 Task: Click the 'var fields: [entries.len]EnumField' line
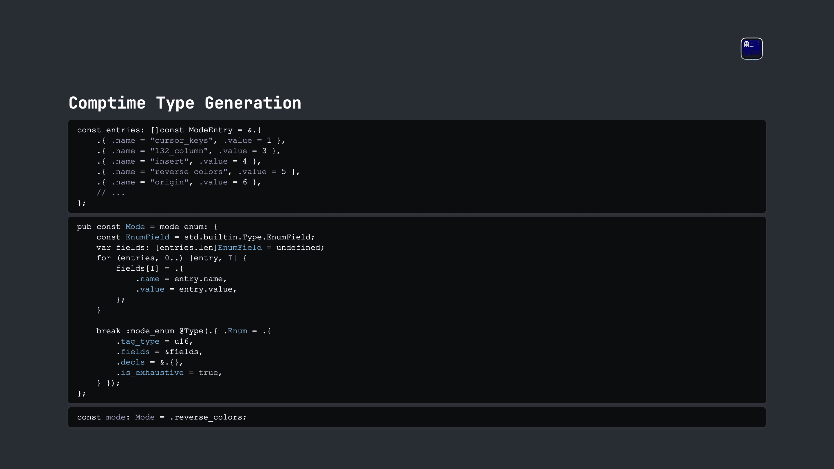[211, 248]
